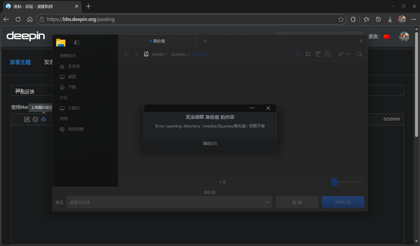
Task: Add a new tab in file dialog
Action: pyautogui.click(x=205, y=41)
